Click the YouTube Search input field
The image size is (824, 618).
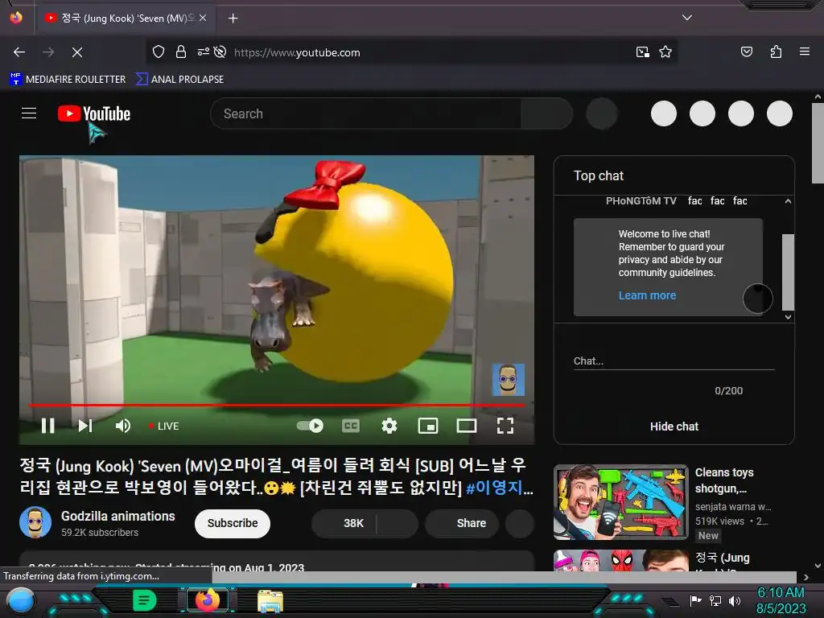point(366,113)
